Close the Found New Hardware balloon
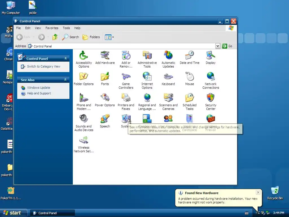289x217 pixels. point(258,192)
